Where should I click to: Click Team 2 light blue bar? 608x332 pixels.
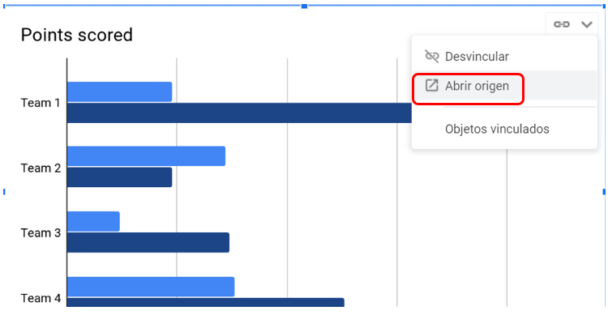pos(146,156)
